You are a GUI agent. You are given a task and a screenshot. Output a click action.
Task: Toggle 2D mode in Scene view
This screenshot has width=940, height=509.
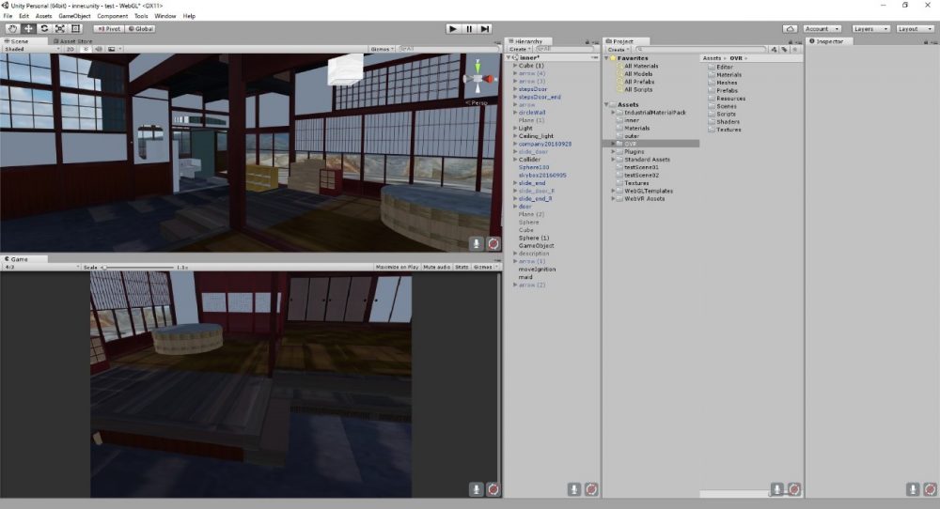(69, 49)
